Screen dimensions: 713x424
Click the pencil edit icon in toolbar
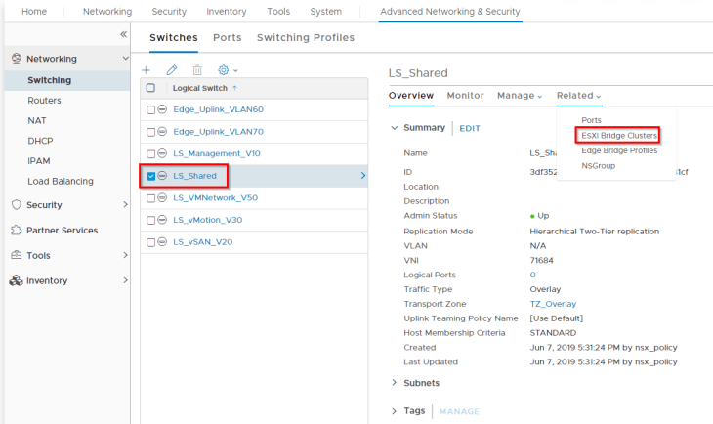click(x=172, y=70)
